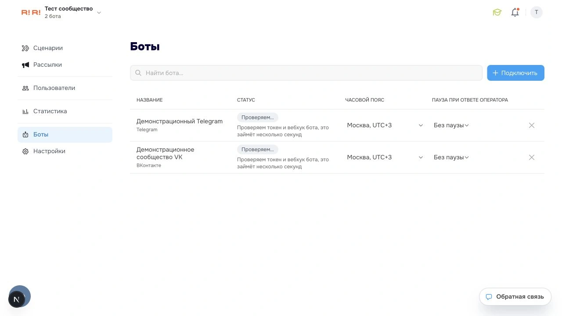Image resolution: width=562 pixels, height=316 pixels.
Task: Click Проверяем status badge of VK bot
Action: 258,150
